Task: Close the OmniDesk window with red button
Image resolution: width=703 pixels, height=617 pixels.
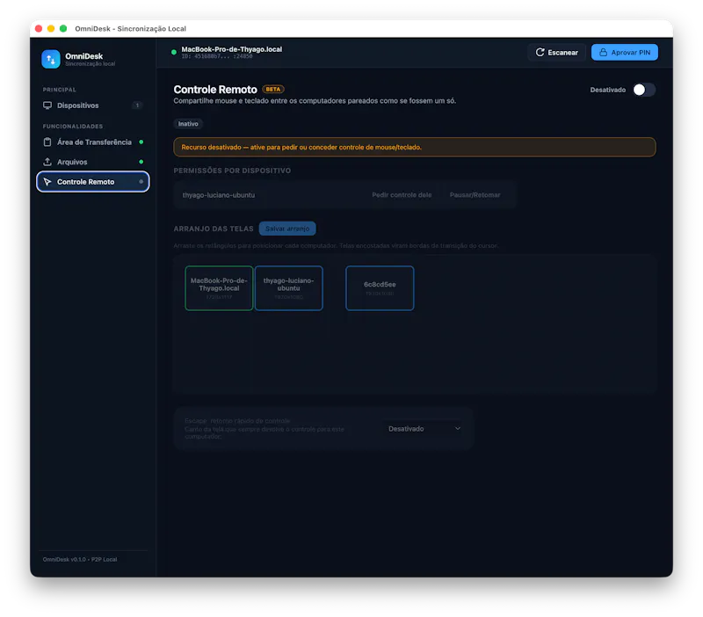Action: 39,29
